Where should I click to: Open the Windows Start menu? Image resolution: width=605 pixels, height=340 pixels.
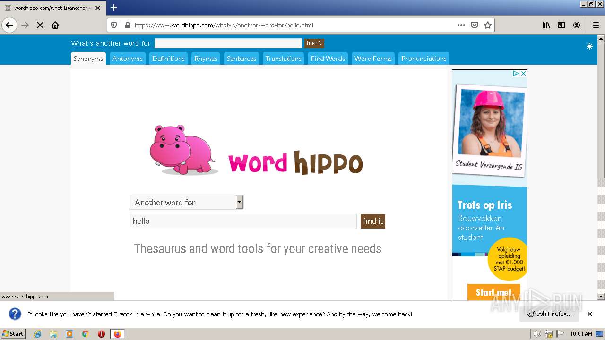point(13,334)
